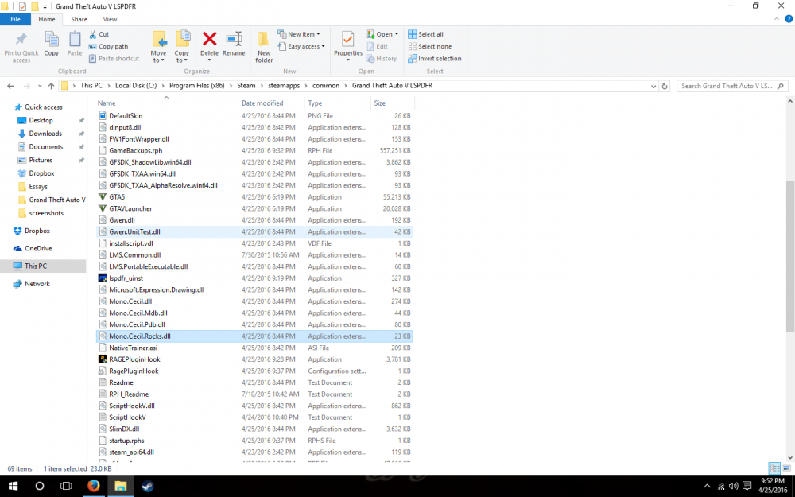Open the Open button dropdown arrow
795x497 pixels.
click(x=396, y=34)
